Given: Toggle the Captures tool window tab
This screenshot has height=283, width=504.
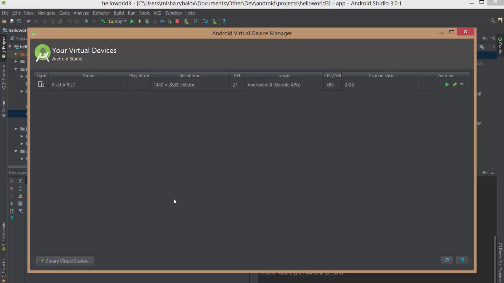Looking at the screenshot, I should (4, 107).
